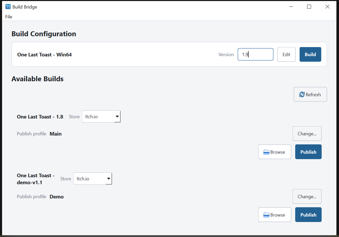Click Edit for the build configuration

pyautogui.click(x=286, y=54)
